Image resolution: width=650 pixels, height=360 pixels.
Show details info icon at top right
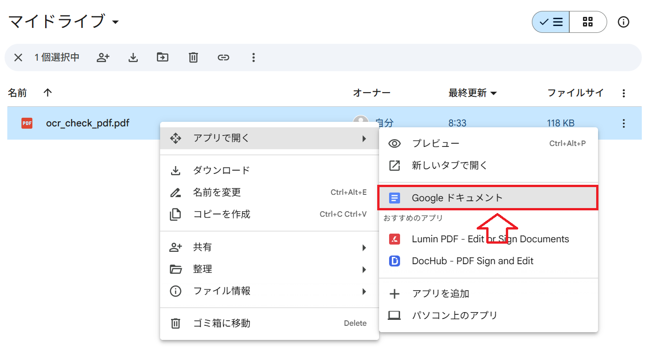pos(624,22)
